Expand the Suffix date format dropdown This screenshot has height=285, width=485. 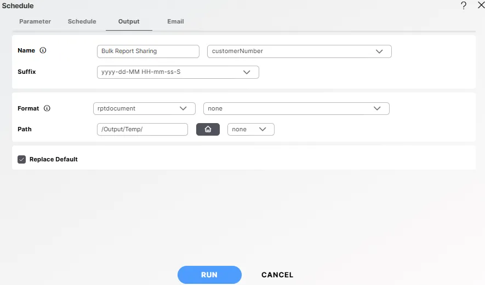point(178,72)
